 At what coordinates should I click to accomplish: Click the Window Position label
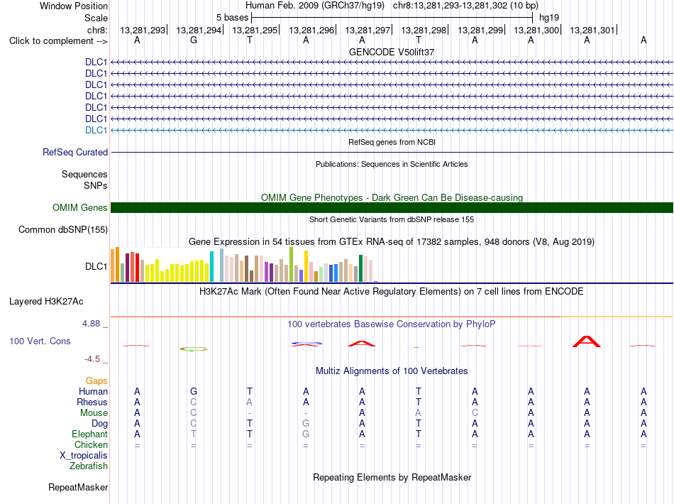coord(74,6)
